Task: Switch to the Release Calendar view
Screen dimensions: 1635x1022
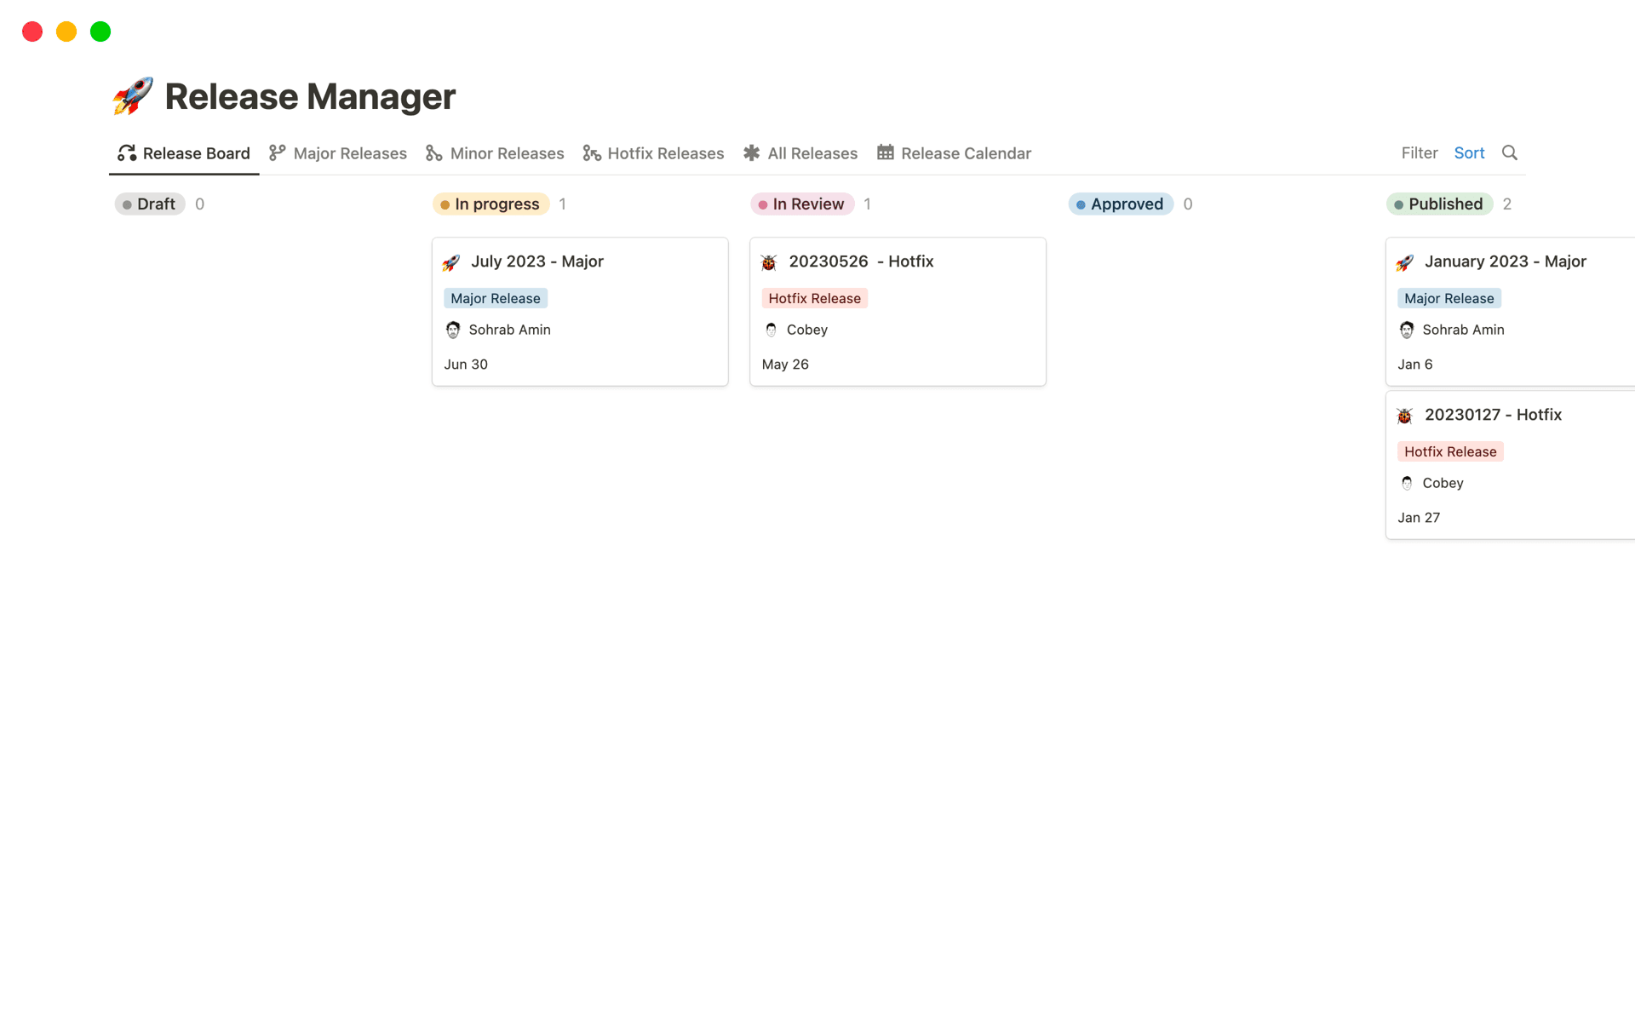Action: pyautogui.click(x=966, y=153)
